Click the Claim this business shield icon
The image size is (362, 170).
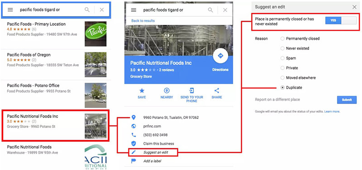click(x=133, y=143)
